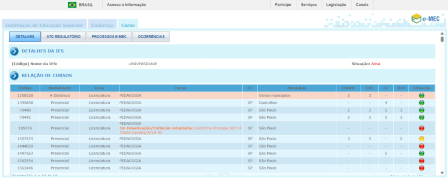Click the Brazil flag icon
Screen dimensions: 448x183
point(72,5)
